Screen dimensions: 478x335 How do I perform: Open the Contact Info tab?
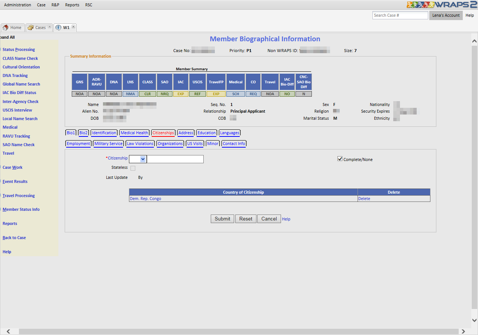pos(234,144)
